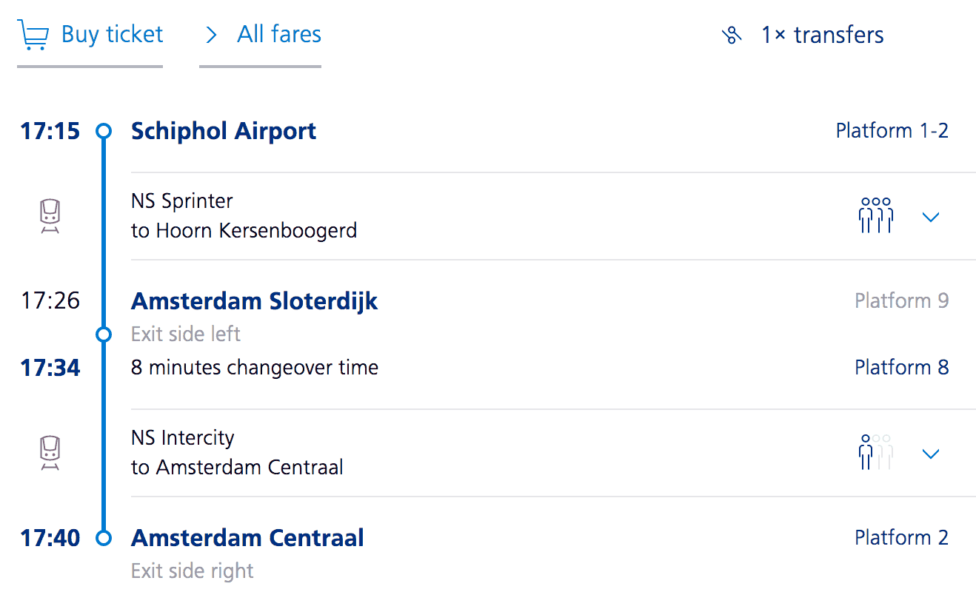This screenshot has width=976, height=592.
Task: Click the Platform 1-2 label
Action: (x=892, y=131)
